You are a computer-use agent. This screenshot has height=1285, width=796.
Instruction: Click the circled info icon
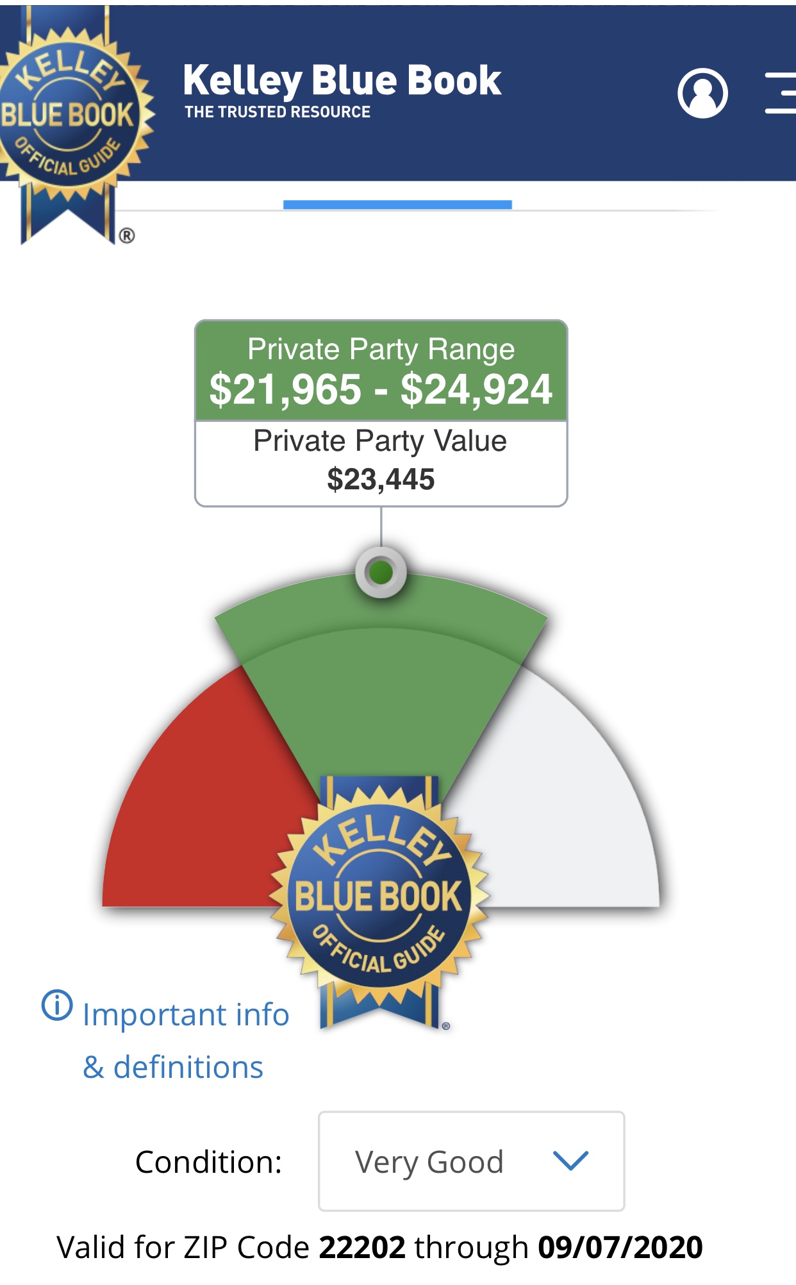[x=57, y=1005]
